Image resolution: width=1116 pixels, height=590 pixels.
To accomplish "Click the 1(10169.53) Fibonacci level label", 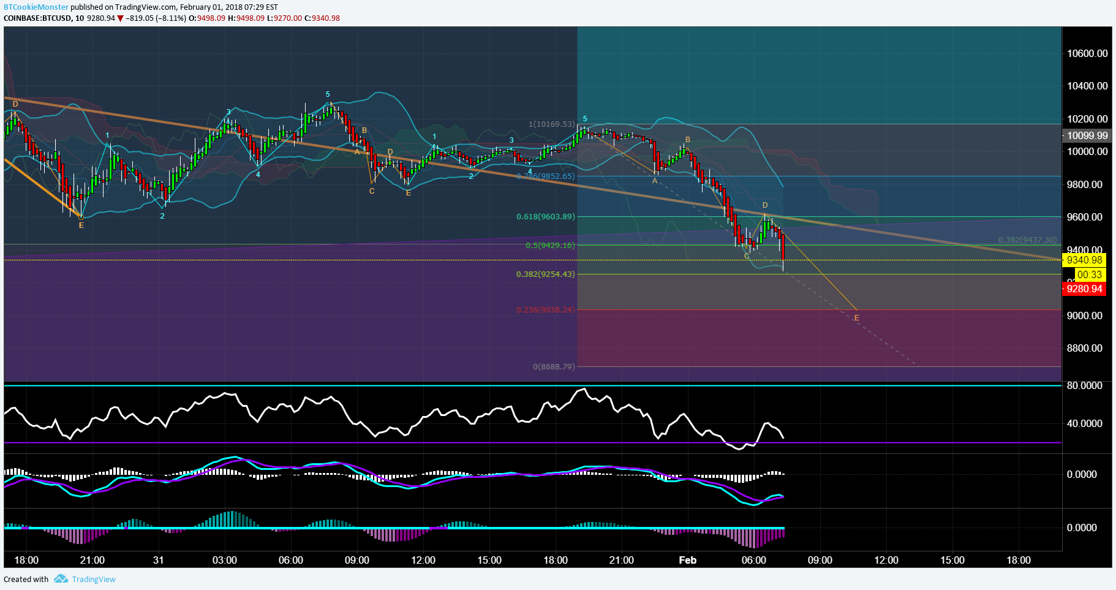I will (x=552, y=124).
